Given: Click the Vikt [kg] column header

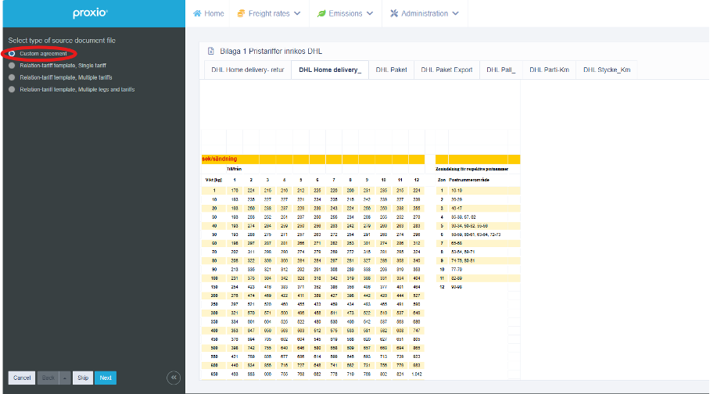Looking at the screenshot, I should (213, 180).
